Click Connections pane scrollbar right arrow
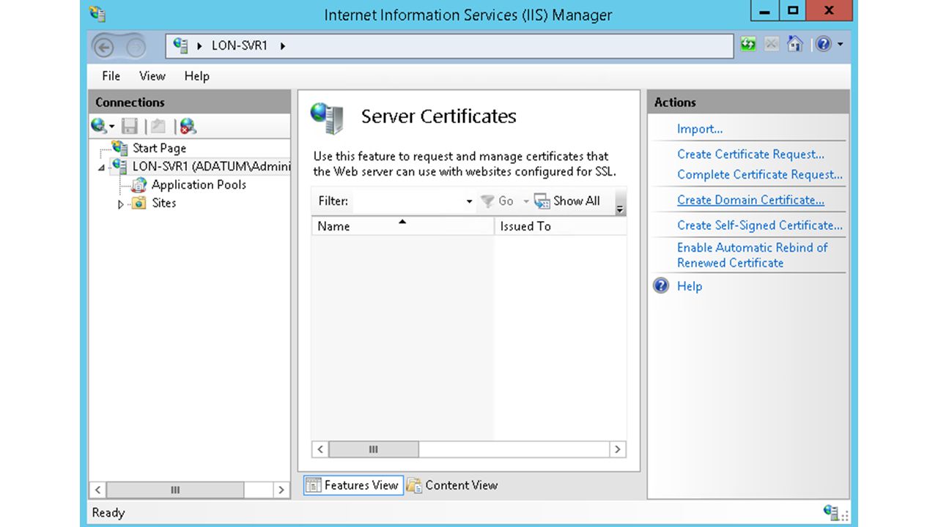The image size is (938, 527). click(x=281, y=490)
